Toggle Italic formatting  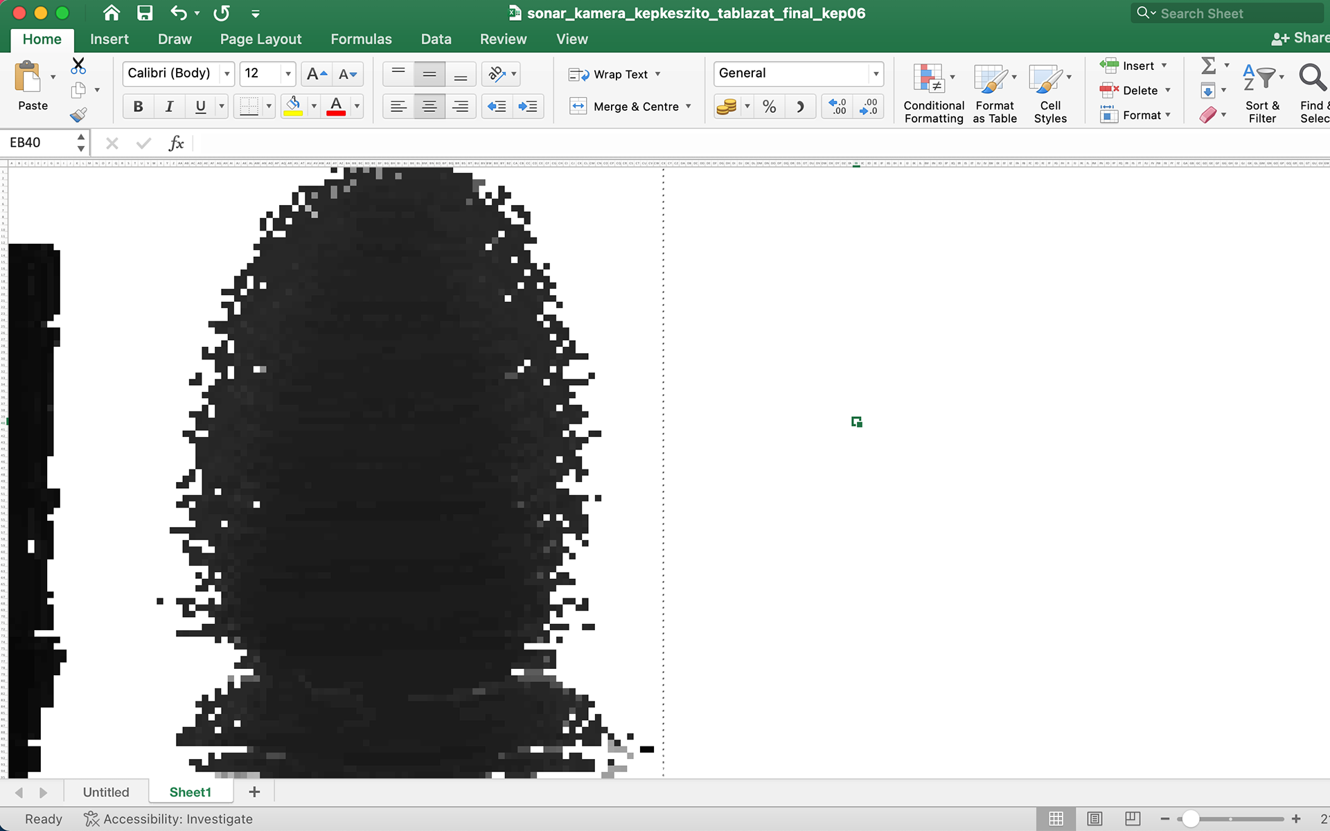(169, 106)
